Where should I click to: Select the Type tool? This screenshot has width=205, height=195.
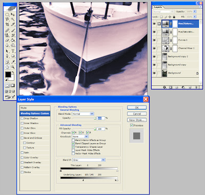pyautogui.click(x=13, y=51)
